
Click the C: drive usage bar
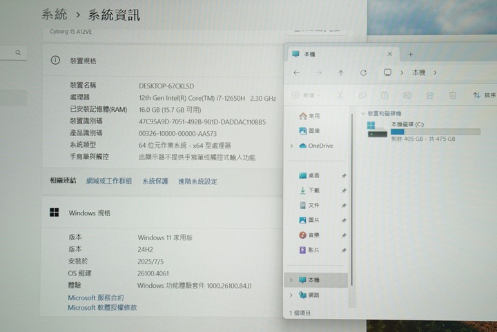coord(436,131)
